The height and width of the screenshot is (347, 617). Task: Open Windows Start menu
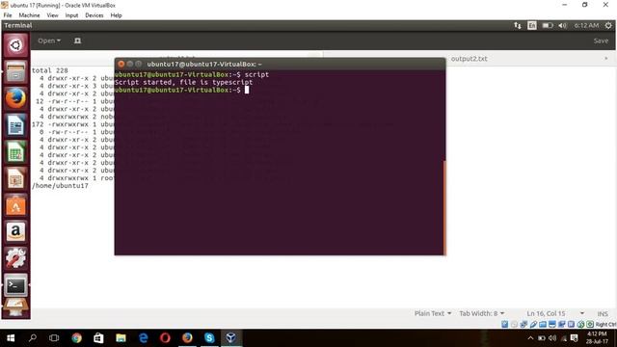coord(11,338)
